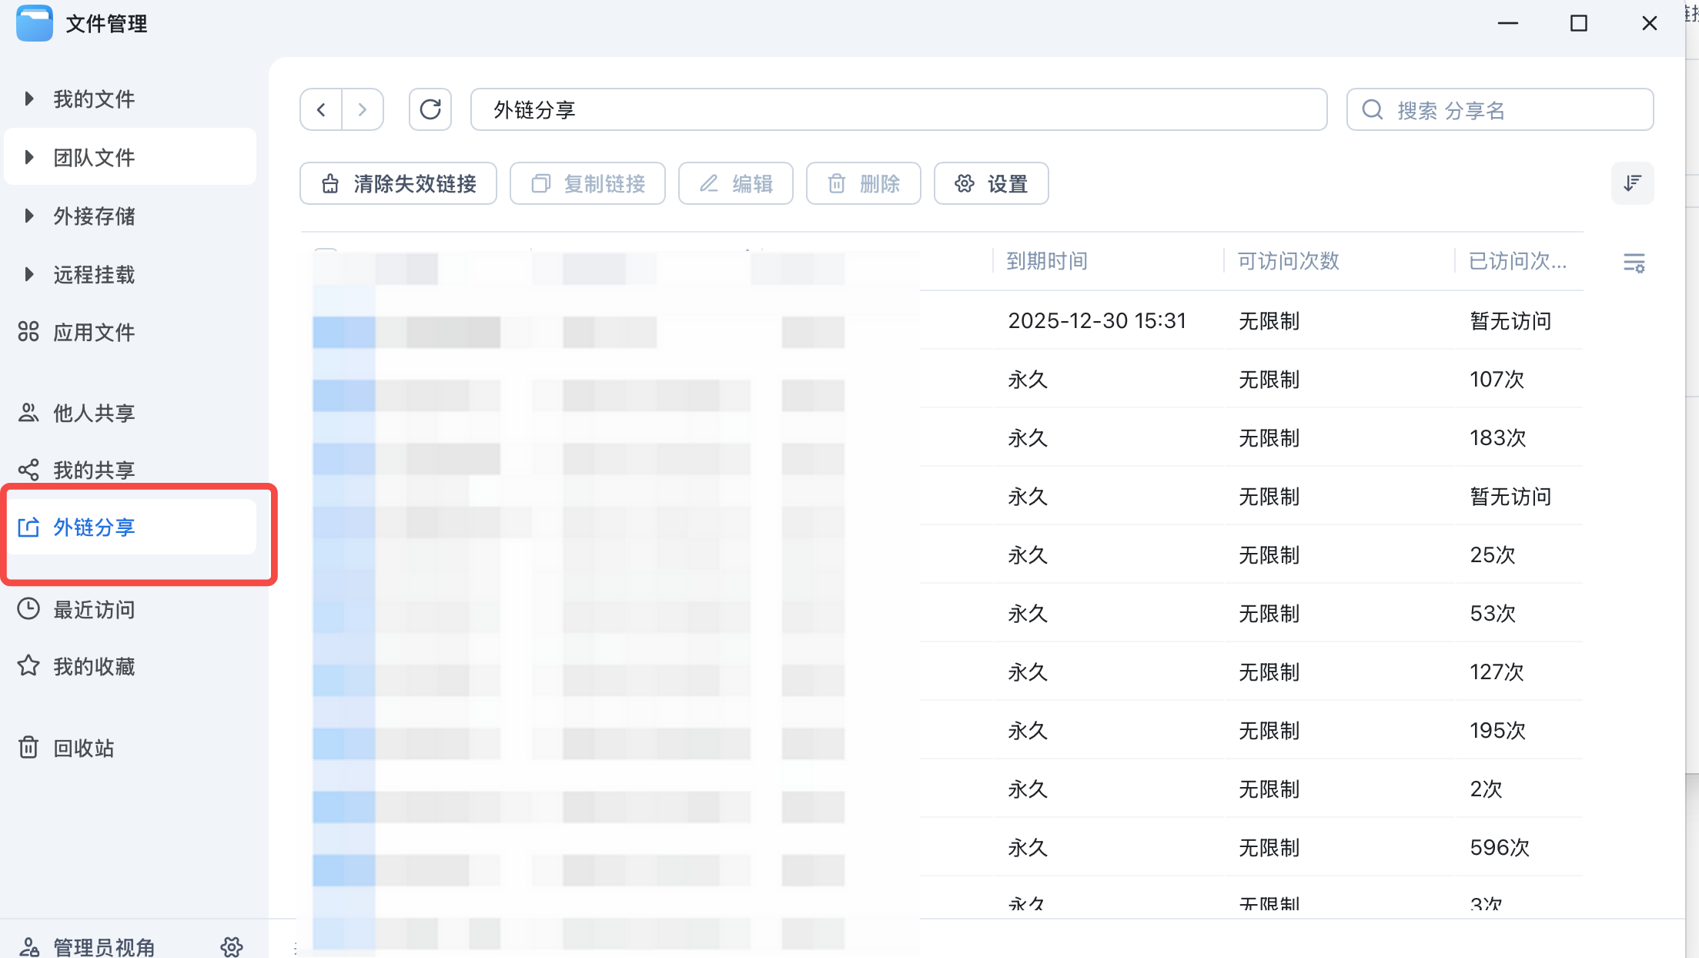Click the gear icon next to 管理员视角
Viewport: 1699px width, 958px height.
[232, 946]
